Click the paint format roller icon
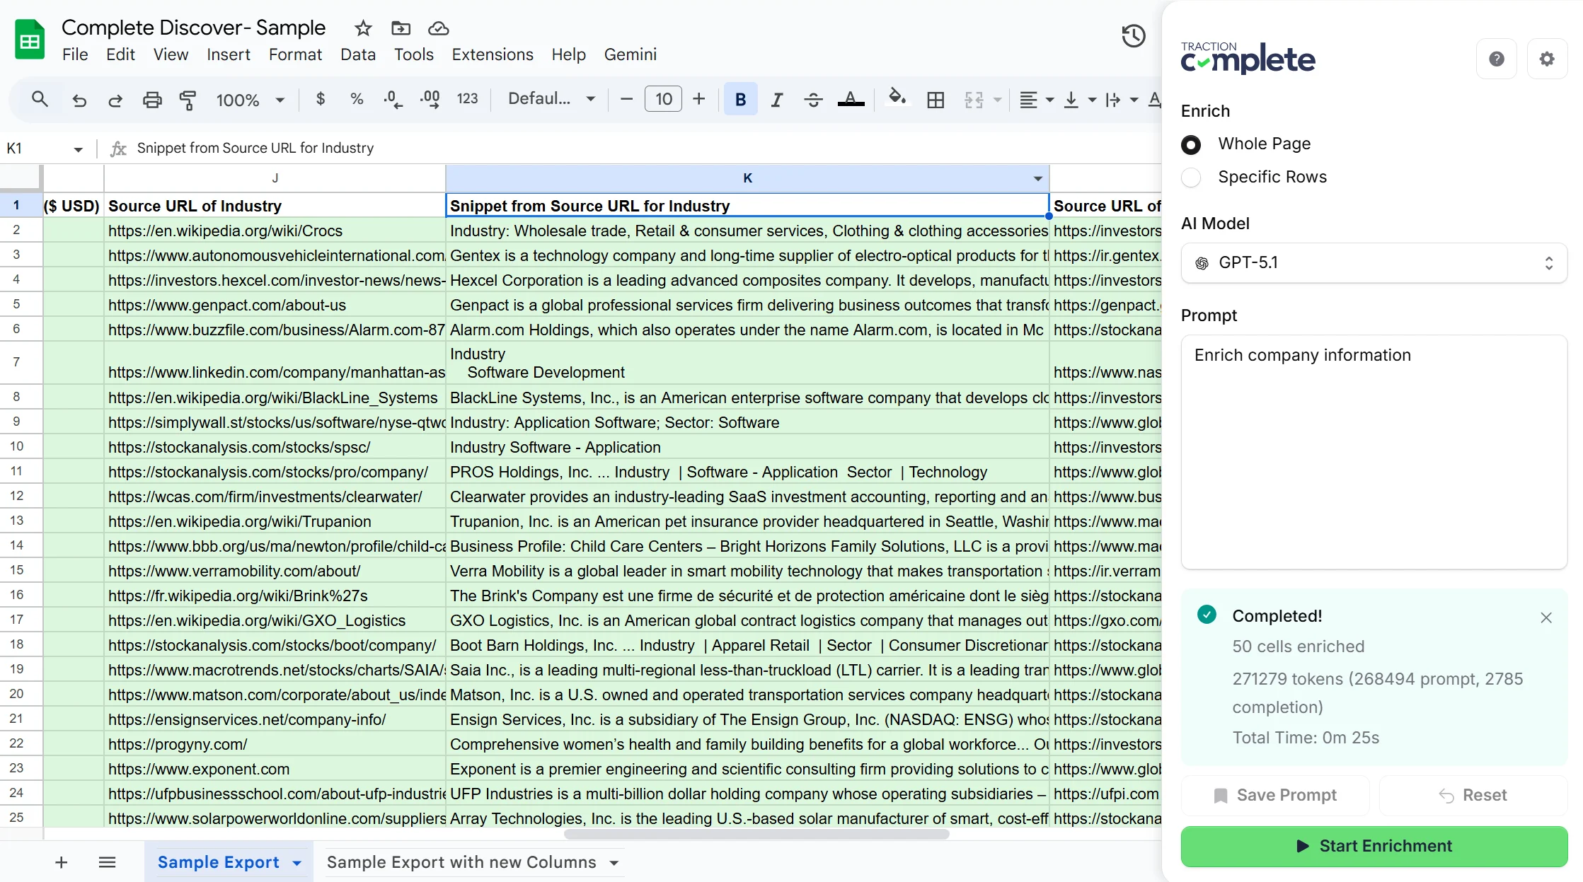The height and width of the screenshot is (882, 1583). 188,100
